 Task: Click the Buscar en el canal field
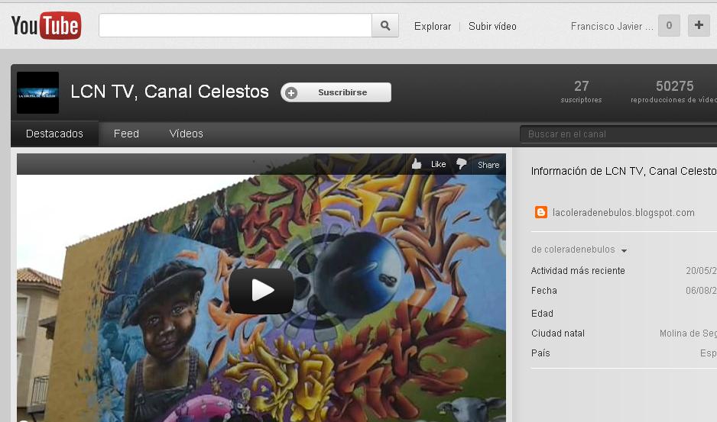click(x=618, y=134)
